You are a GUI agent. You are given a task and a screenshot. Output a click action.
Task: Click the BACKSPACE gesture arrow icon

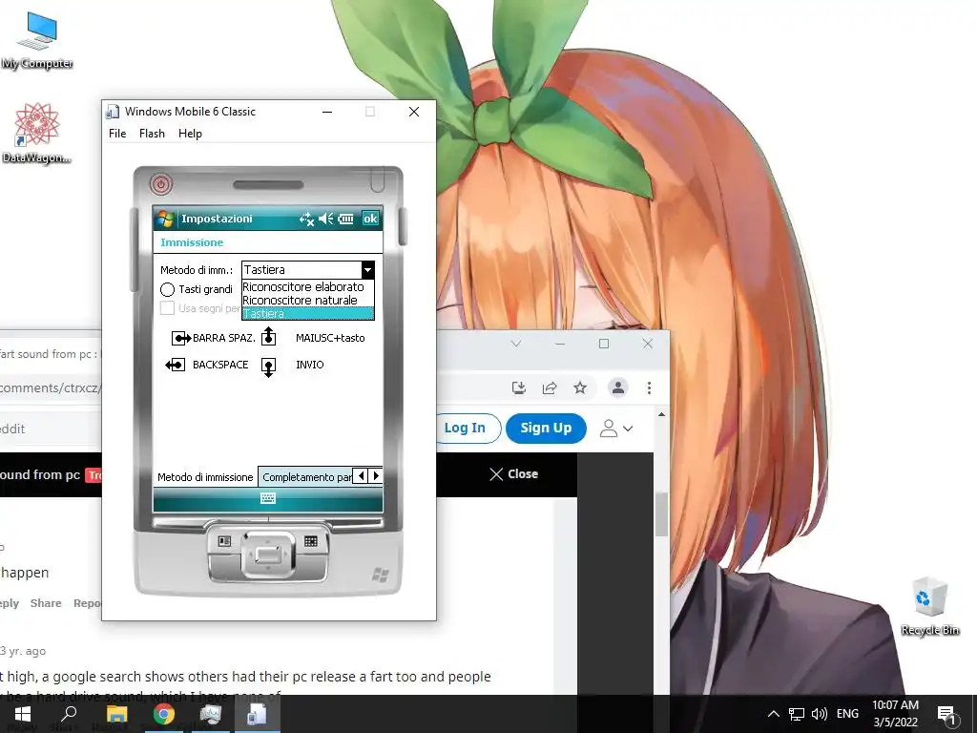[x=176, y=365]
